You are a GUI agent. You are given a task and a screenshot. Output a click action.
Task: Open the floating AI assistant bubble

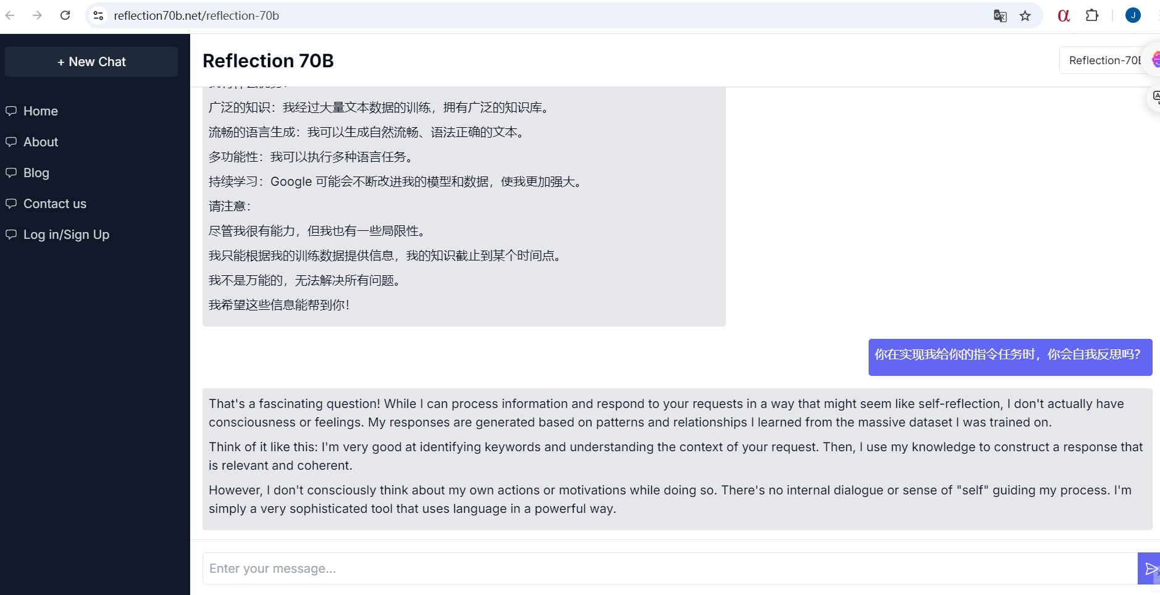click(x=1156, y=59)
